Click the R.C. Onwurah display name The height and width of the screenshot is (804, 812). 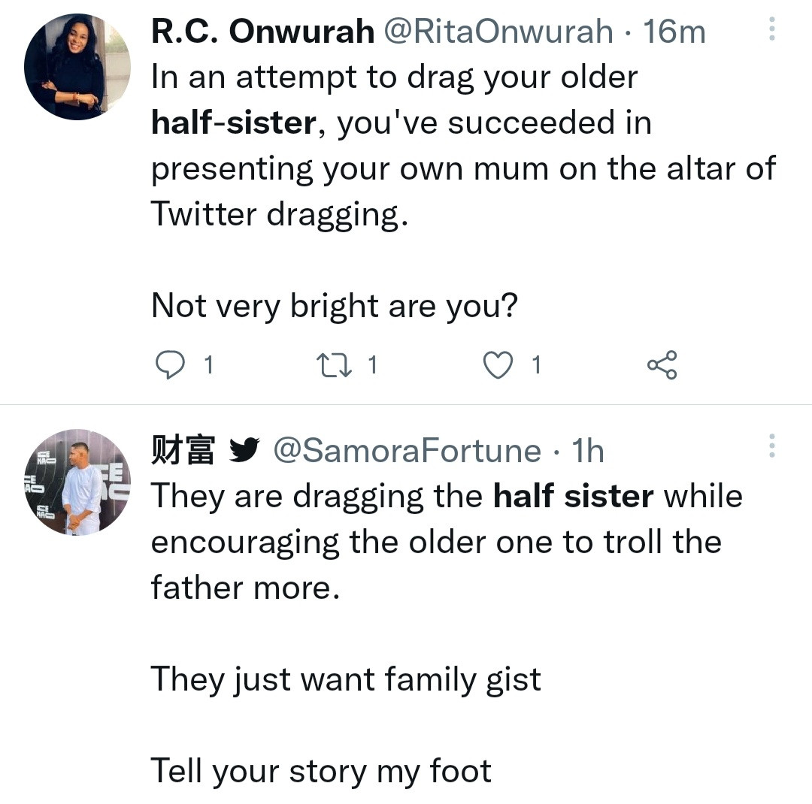click(x=263, y=32)
